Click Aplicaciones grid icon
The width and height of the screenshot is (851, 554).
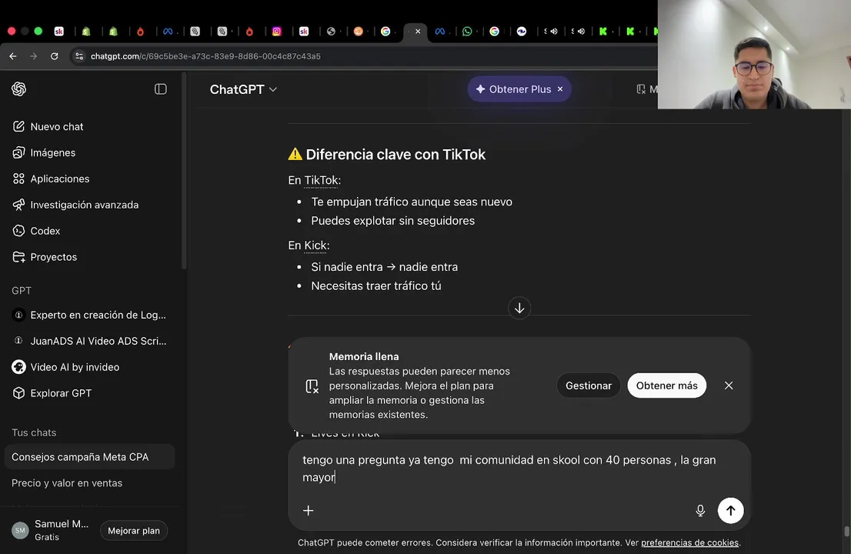[x=18, y=179]
